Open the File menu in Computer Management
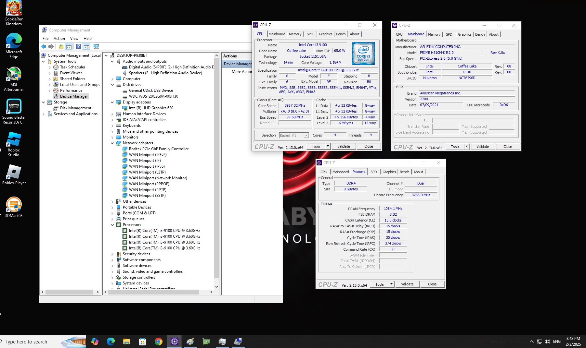The image size is (586, 348). click(46, 39)
